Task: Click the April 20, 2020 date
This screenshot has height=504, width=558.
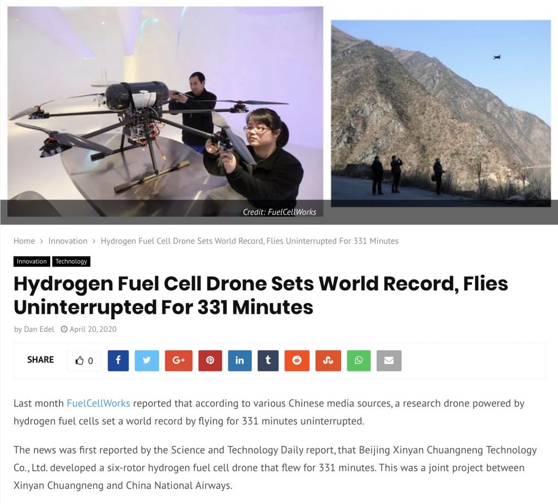Action: point(93,329)
